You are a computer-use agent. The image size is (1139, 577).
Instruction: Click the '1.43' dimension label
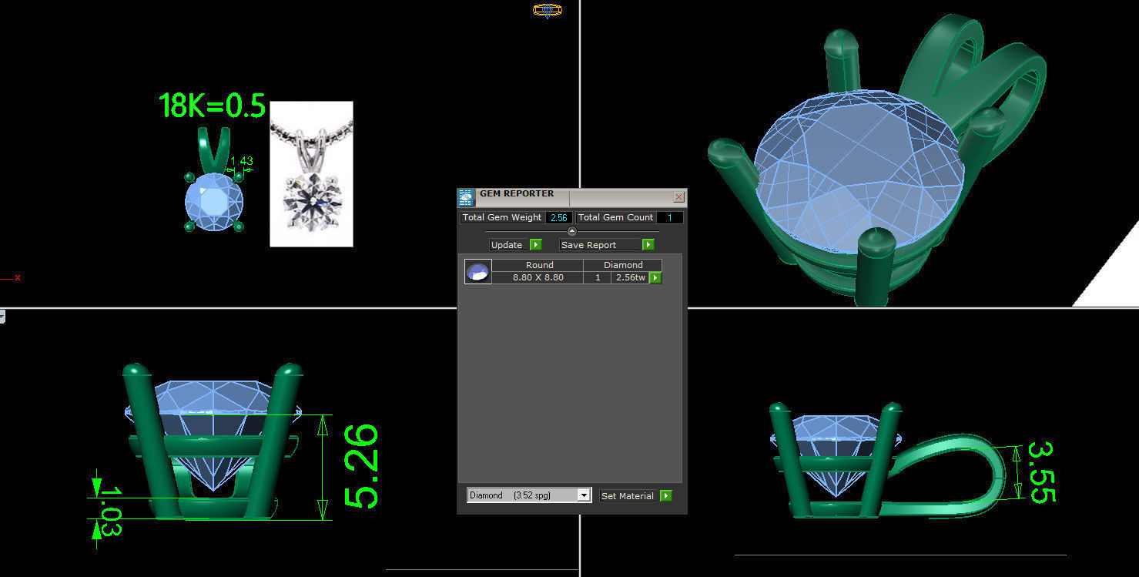pyautogui.click(x=241, y=161)
